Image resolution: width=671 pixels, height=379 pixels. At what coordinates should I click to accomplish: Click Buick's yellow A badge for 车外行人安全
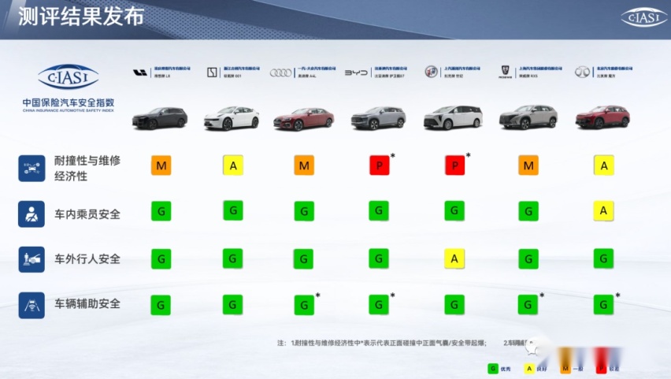(x=454, y=258)
